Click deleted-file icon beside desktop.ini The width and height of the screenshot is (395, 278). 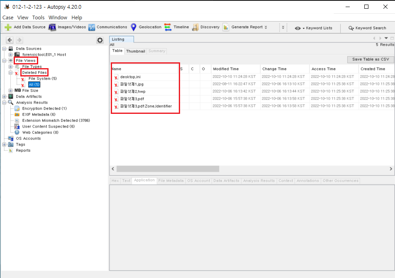pyautogui.click(x=116, y=77)
